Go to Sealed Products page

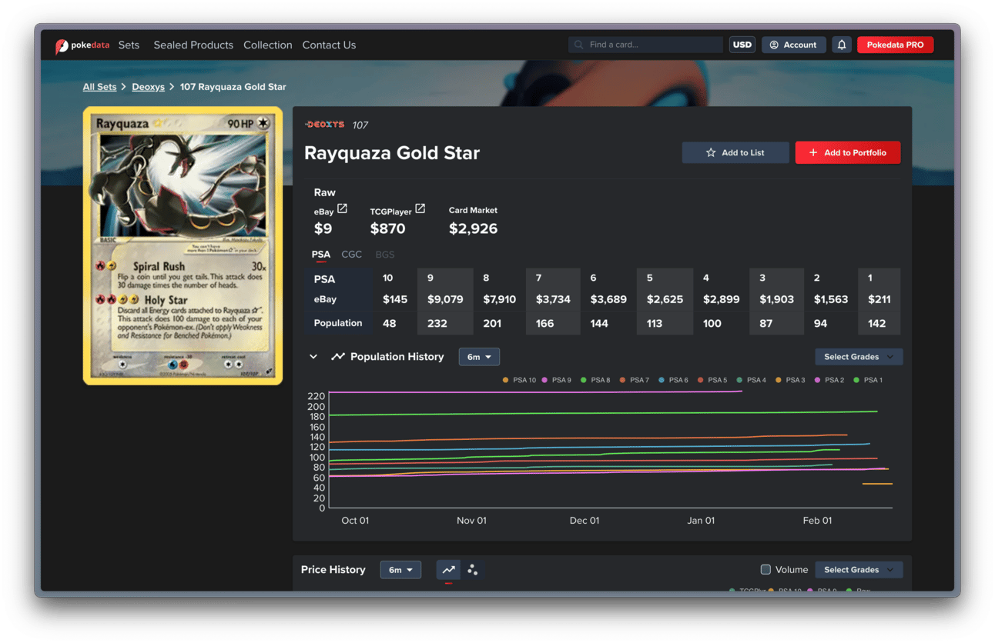click(193, 45)
